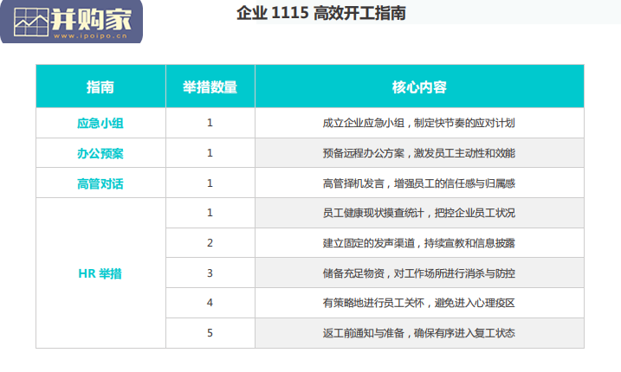This screenshot has width=621, height=372.
Task: Click the title 企业 1115 高效开工指南
Action: 321,13
